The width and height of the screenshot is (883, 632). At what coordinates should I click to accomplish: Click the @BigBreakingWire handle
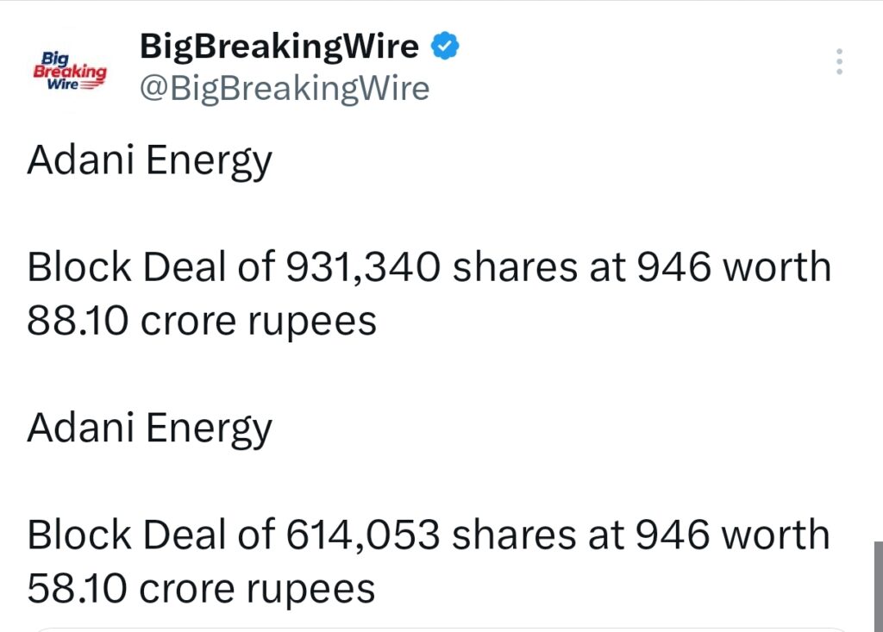pos(285,87)
